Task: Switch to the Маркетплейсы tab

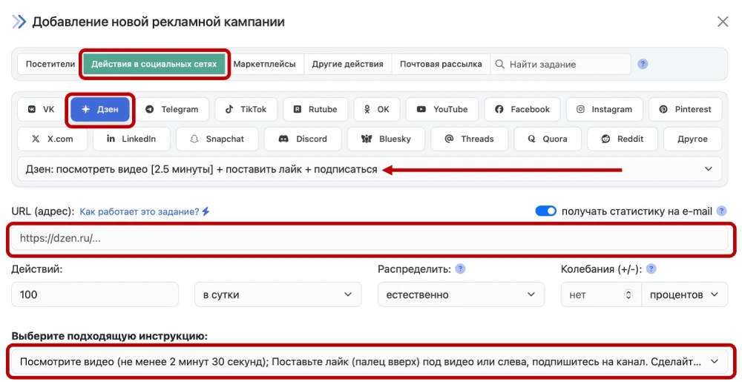Action: (265, 64)
